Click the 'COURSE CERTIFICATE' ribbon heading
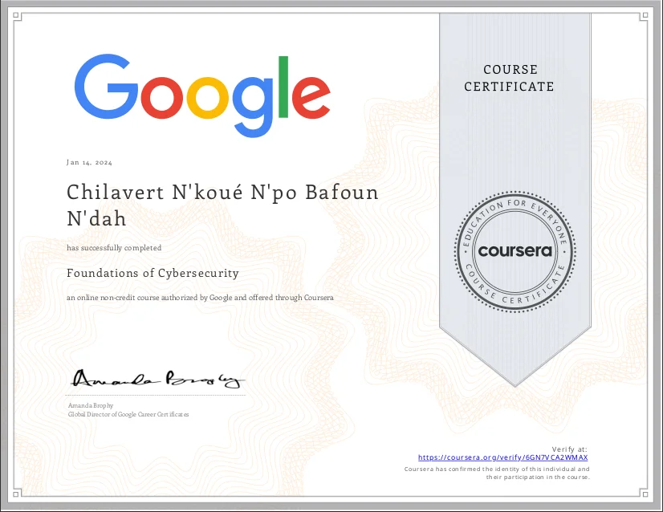 coord(510,78)
